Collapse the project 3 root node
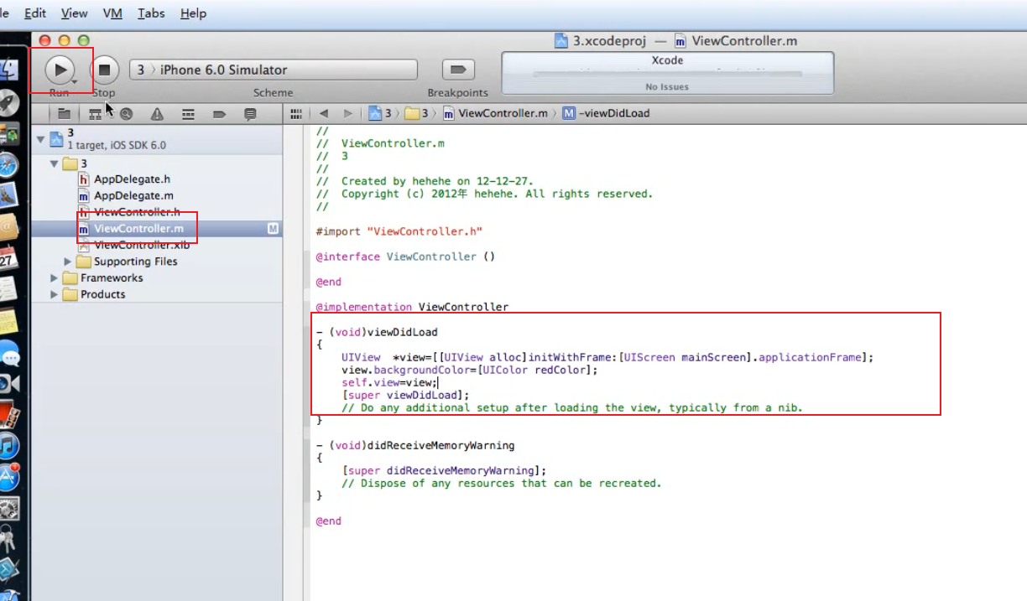 pyautogui.click(x=40, y=139)
